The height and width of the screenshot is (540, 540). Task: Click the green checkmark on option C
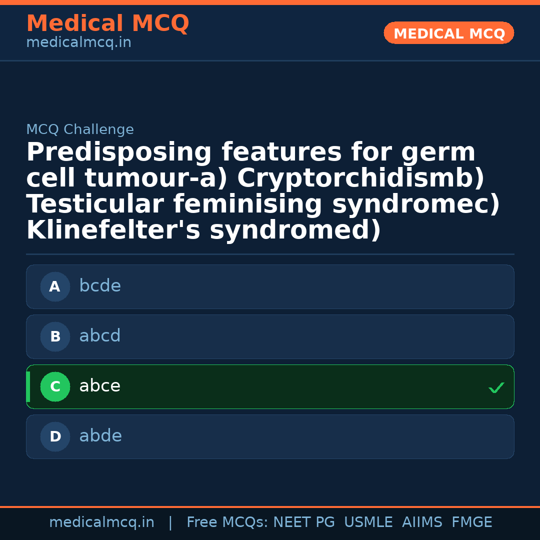(x=496, y=387)
